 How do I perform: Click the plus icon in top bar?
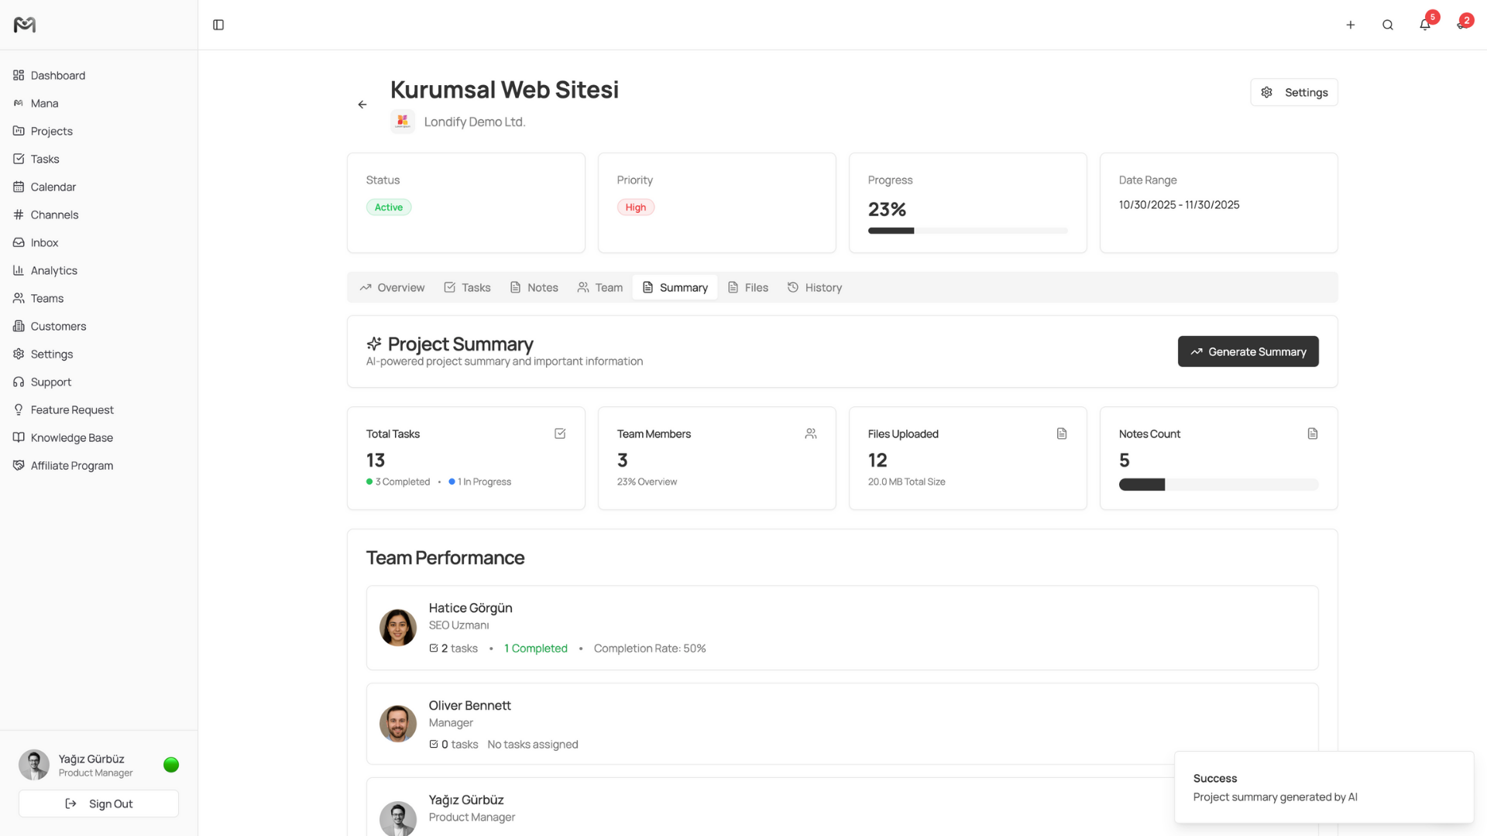pyautogui.click(x=1350, y=25)
